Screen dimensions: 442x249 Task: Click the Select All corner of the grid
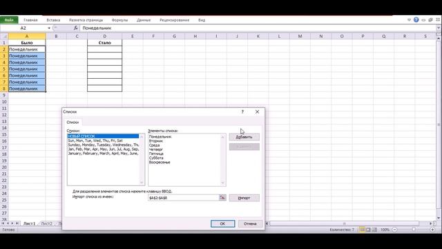coord(4,36)
